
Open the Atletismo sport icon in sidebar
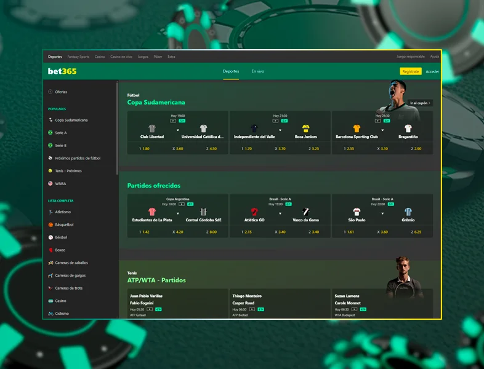point(50,212)
